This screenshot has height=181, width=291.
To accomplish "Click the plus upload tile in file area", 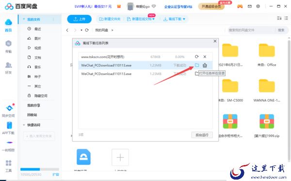I will (120, 157).
